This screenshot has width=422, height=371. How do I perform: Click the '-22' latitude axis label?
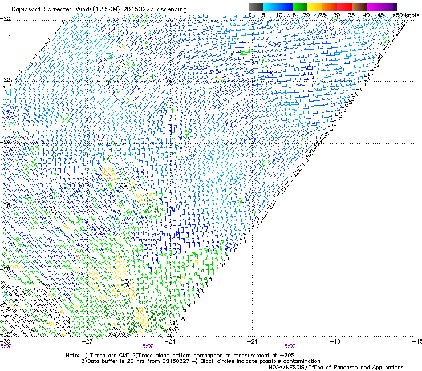(x=5, y=80)
